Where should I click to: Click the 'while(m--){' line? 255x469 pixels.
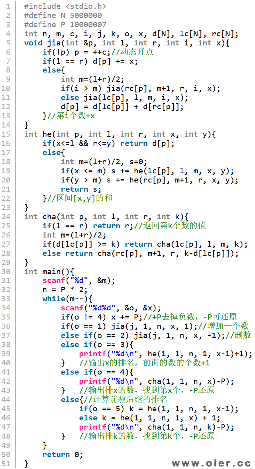click(68, 299)
